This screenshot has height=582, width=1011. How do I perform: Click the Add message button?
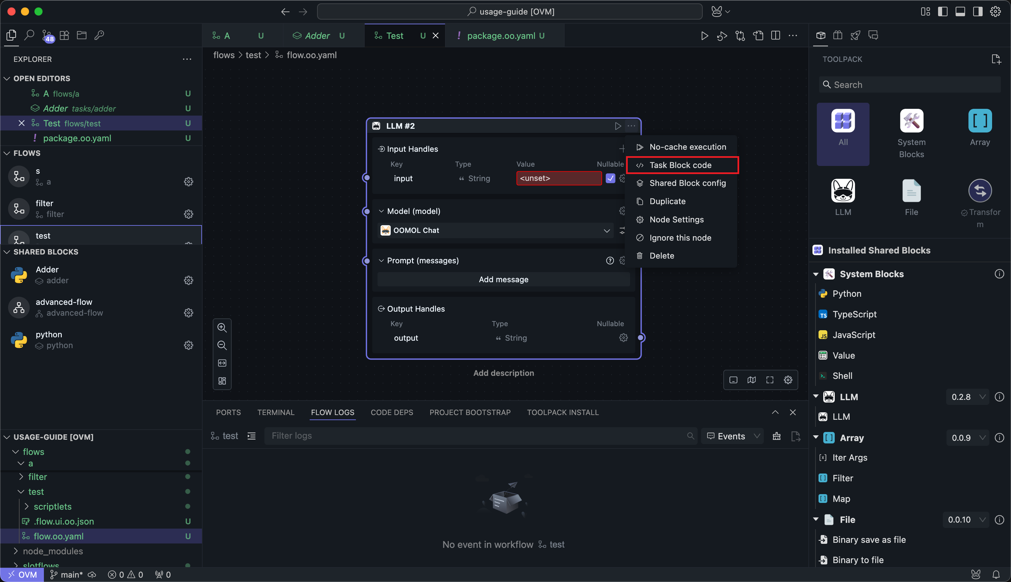pyautogui.click(x=503, y=280)
